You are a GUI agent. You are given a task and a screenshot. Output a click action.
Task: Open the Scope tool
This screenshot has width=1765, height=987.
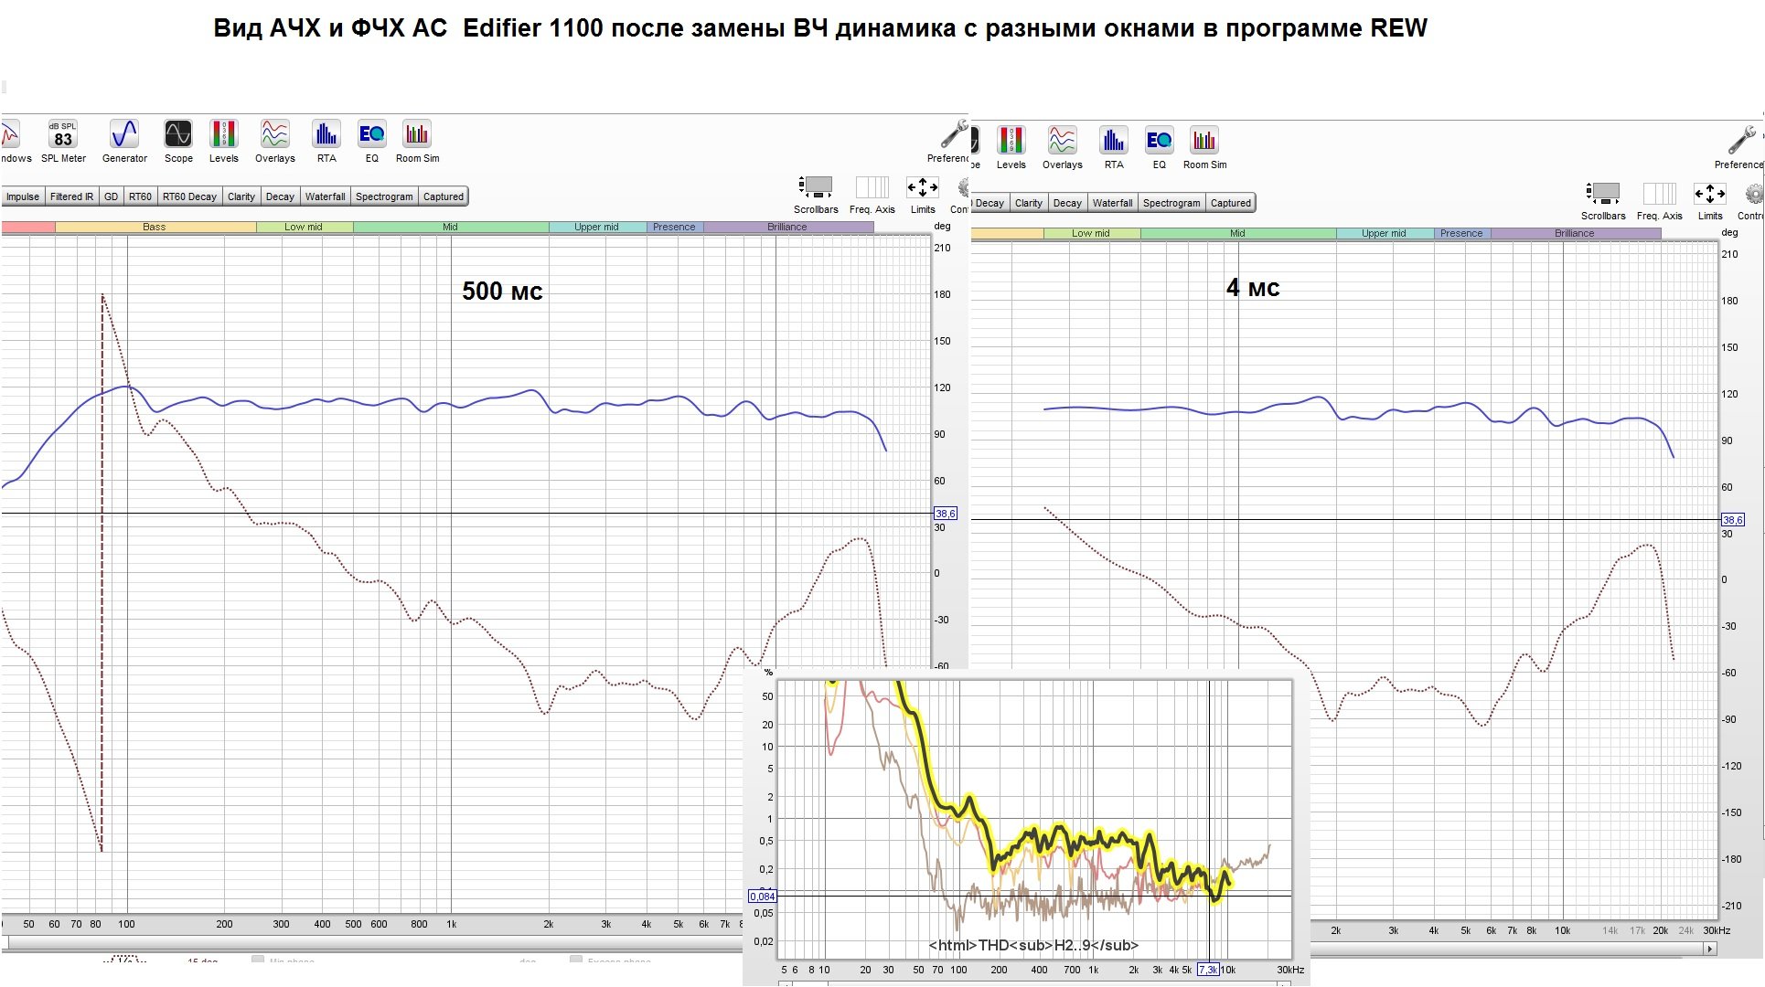click(x=178, y=142)
